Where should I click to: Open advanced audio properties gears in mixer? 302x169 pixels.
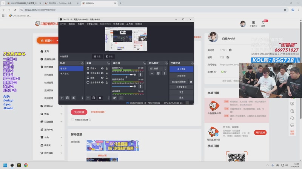[x=114, y=98]
